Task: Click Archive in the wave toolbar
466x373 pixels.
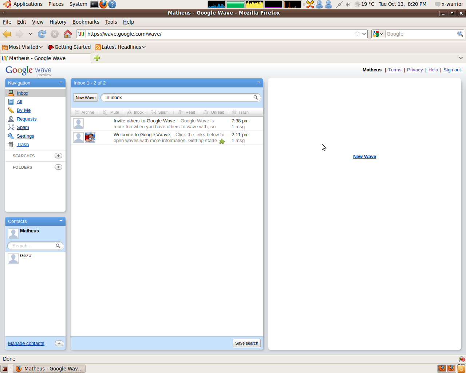Action: 84,112
